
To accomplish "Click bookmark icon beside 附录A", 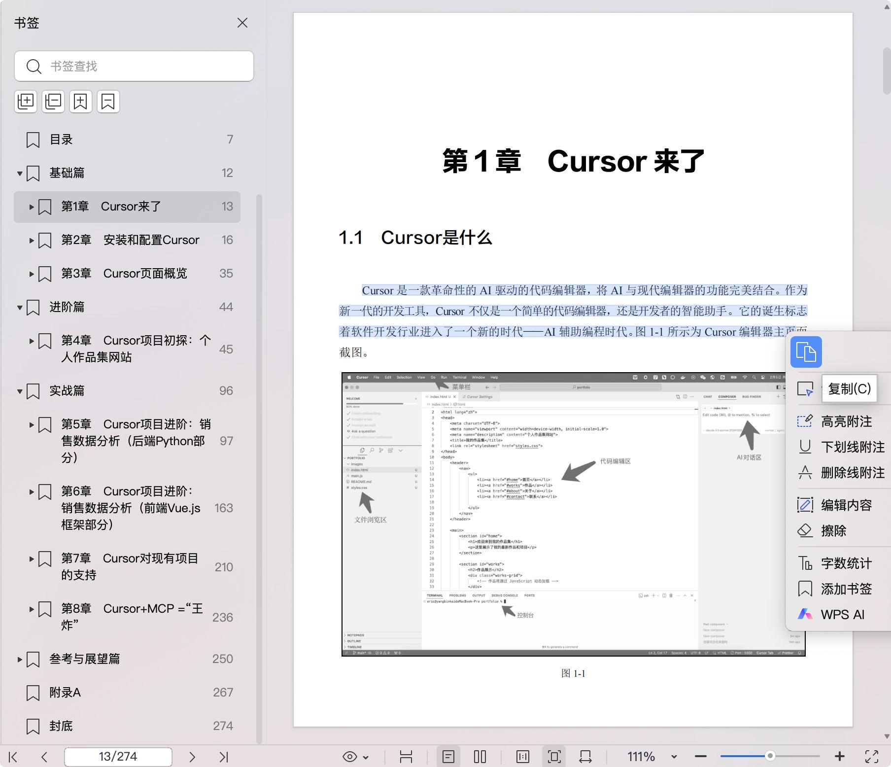I will coord(33,693).
